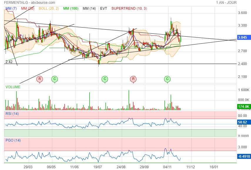
Task: Click the 2.42 support level label
Action: [9, 62]
